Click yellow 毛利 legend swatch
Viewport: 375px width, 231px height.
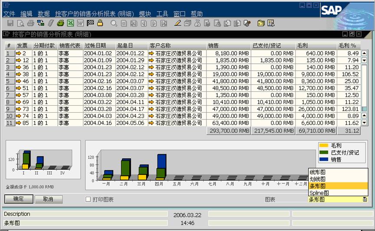coord(324,145)
